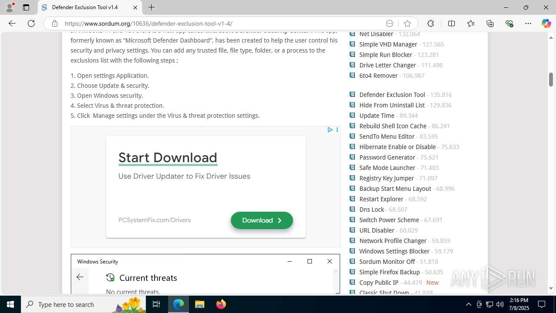Image resolution: width=556 pixels, height=313 pixels.
Task: Click the page vertical scrollbar thumb
Action: [551, 79]
